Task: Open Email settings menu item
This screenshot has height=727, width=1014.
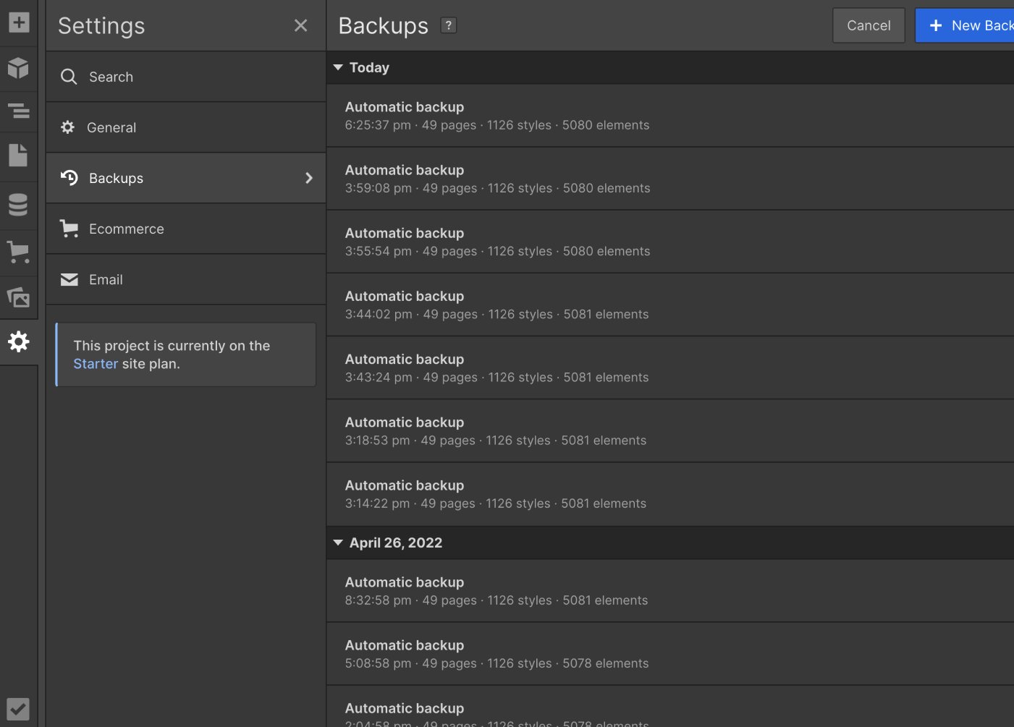Action: 106,279
